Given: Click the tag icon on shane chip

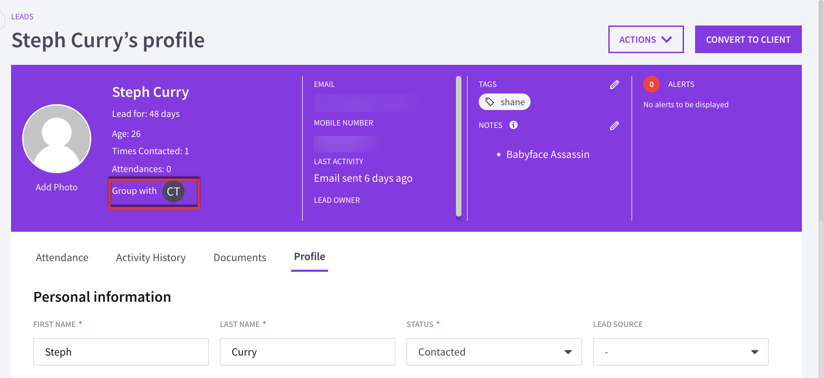Looking at the screenshot, I should pyautogui.click(x=489, y=102).
